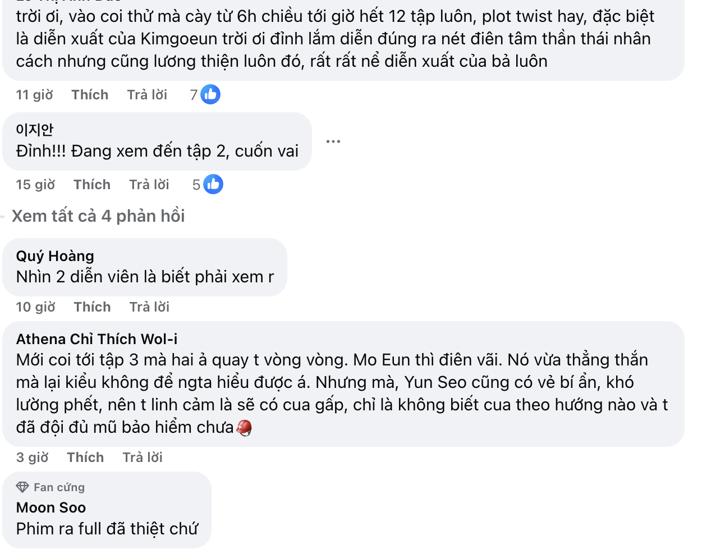Click the diamond icon above Moon Soo's name
The height and width of the screenshot is (549, 707).
point(22,487)
